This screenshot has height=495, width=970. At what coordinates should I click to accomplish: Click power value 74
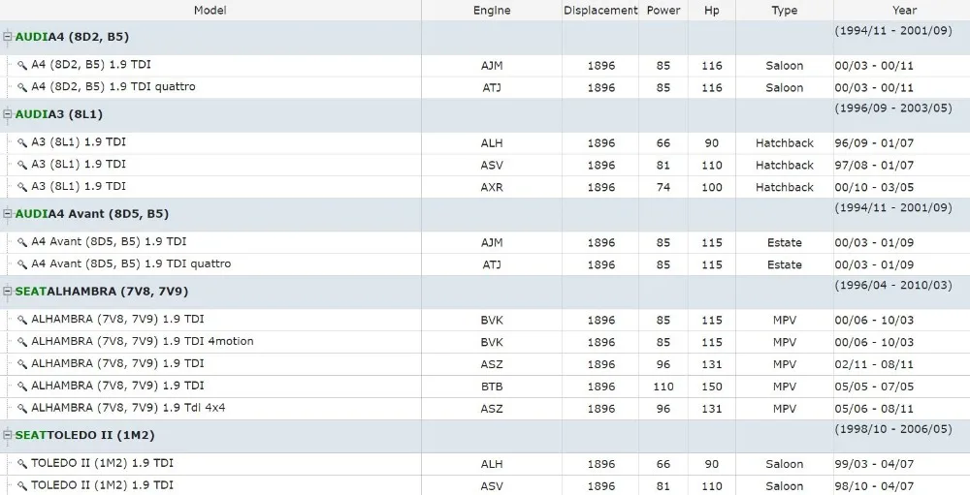pyautogui.click(x=663, y=187)
